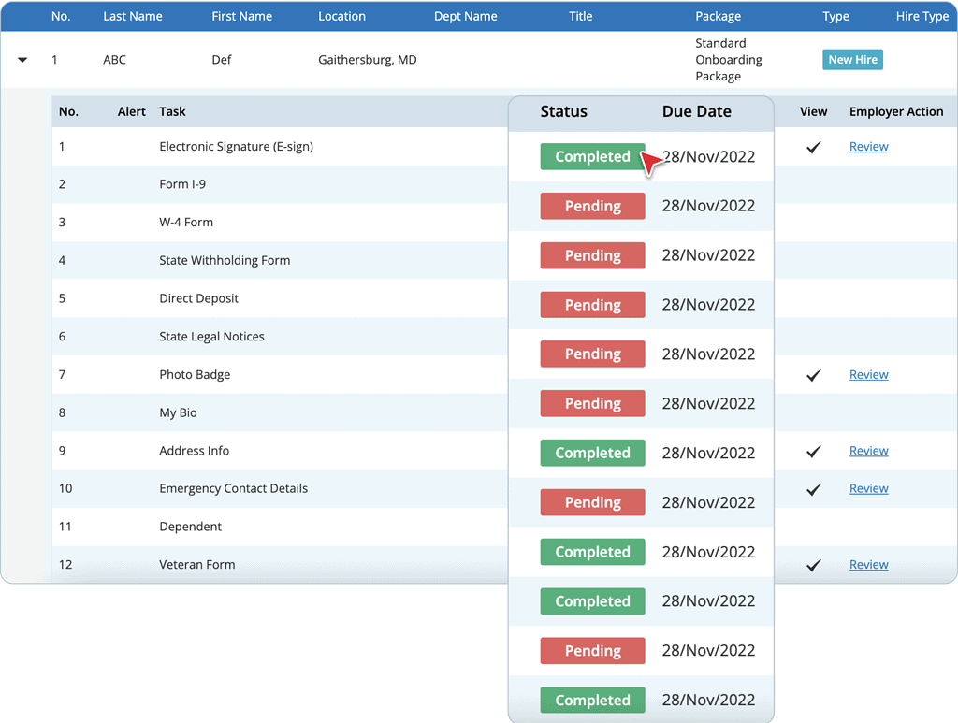Open Review for the Address Info task
Image resolution: width=958 pixels, height=723 pixels.
coord(868,450)
